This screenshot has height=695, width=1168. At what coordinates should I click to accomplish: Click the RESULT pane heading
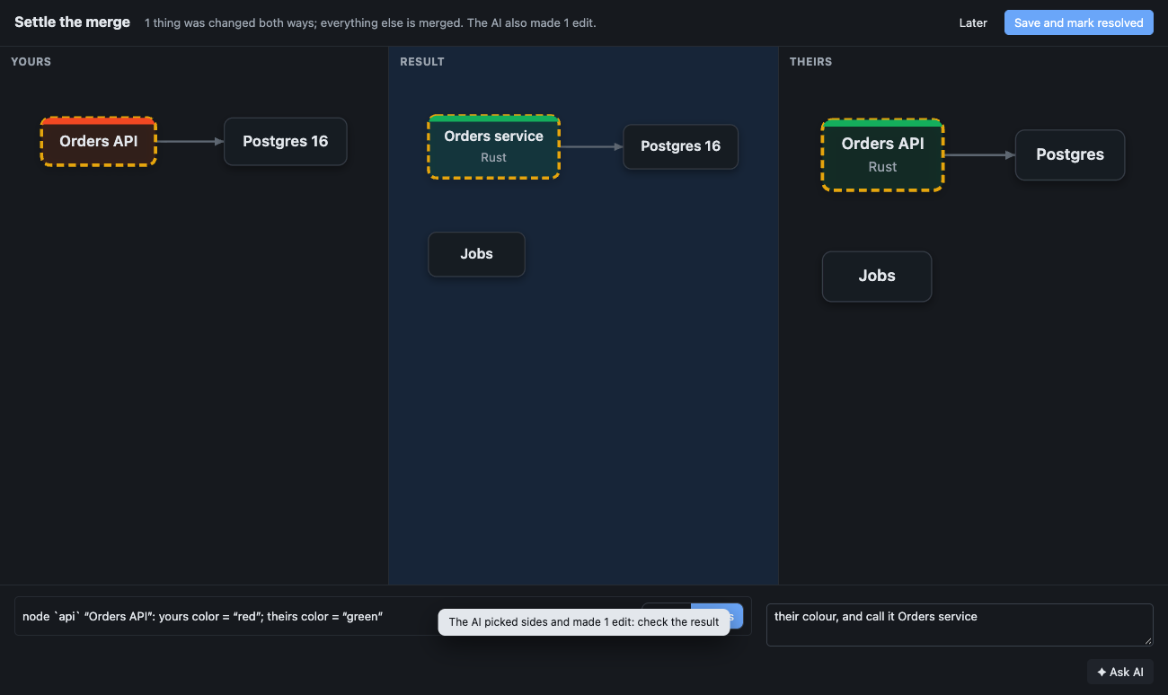(x=422, y=62)
